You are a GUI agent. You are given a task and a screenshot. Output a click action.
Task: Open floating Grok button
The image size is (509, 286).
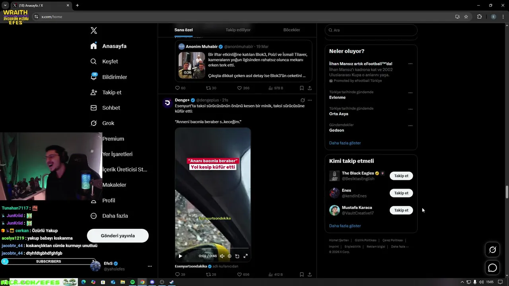(492, 250)
